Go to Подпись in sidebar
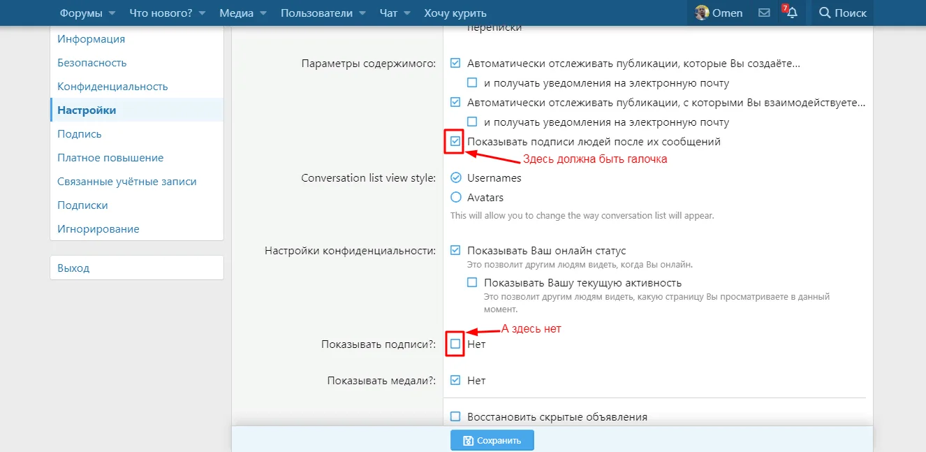The height and width of the screenshot is (452, 926). coord(79,134)
